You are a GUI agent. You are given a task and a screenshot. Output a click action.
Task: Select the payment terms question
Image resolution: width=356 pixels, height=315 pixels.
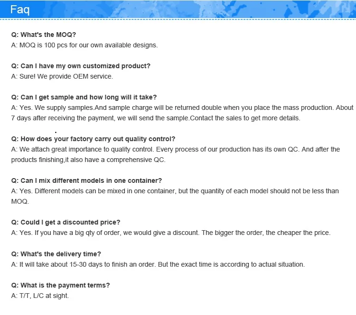point(60,285)
